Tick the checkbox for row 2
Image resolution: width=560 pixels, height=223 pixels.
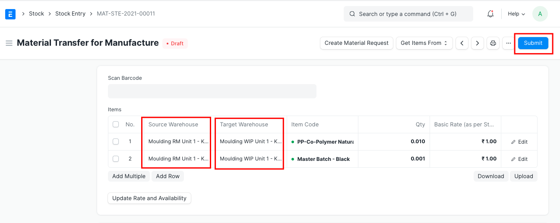[x=116, y=159]
